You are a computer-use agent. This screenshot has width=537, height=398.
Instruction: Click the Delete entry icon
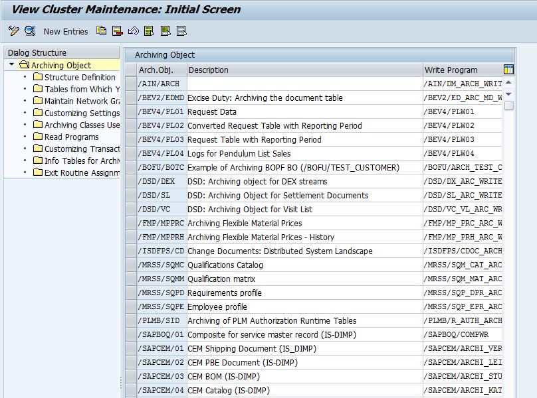pos(118,31)
